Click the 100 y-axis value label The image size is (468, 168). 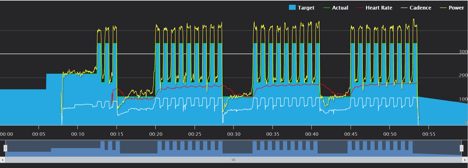pos(463,99)
